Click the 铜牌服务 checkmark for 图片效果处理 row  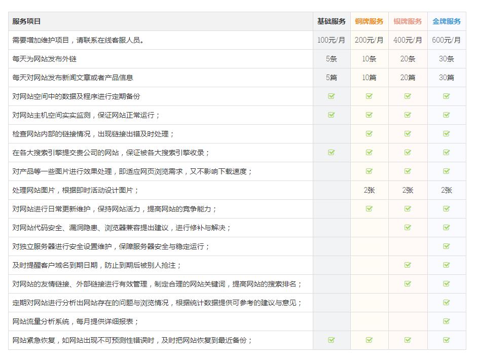pos(369,171)
